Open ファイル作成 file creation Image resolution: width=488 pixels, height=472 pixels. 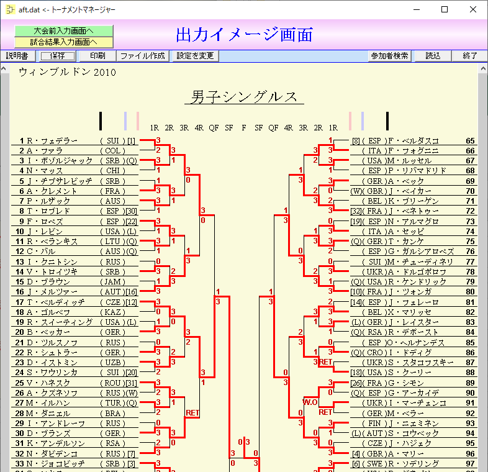(143, 56)
